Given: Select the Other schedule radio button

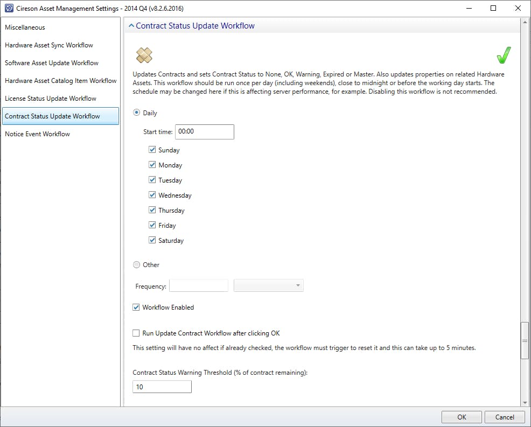Looking at the screenshot, I should pyautogui.click(x=137, y=265).
